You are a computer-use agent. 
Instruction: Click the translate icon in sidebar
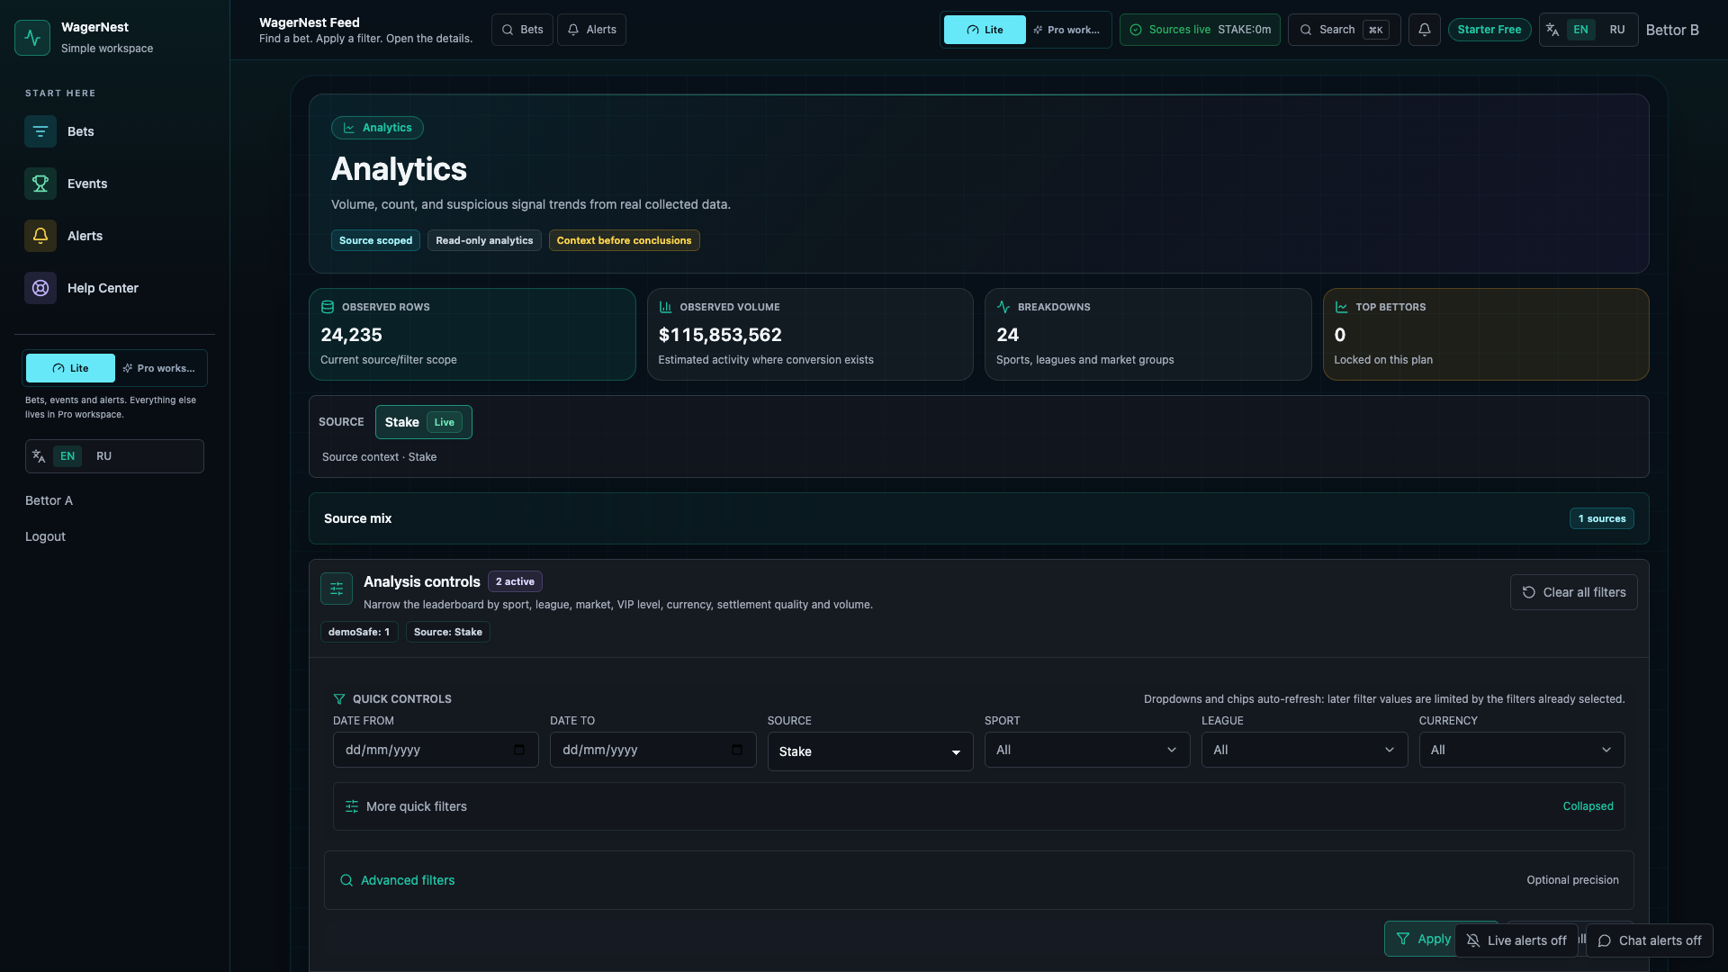click(39, 456)
